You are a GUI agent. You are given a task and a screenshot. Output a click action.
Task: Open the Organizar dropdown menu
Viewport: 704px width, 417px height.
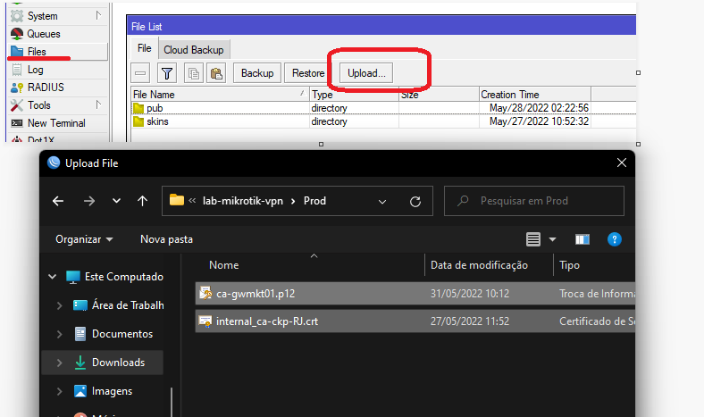coord(84,239)
